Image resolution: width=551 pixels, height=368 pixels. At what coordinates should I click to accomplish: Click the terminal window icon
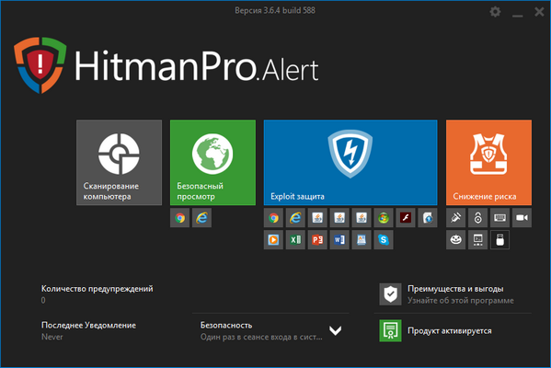478,240
